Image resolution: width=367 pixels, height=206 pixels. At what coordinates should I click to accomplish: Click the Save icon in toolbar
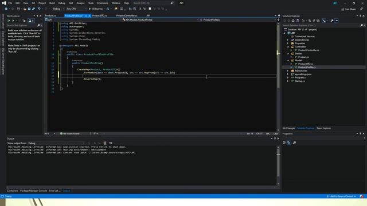click(29, 9)
